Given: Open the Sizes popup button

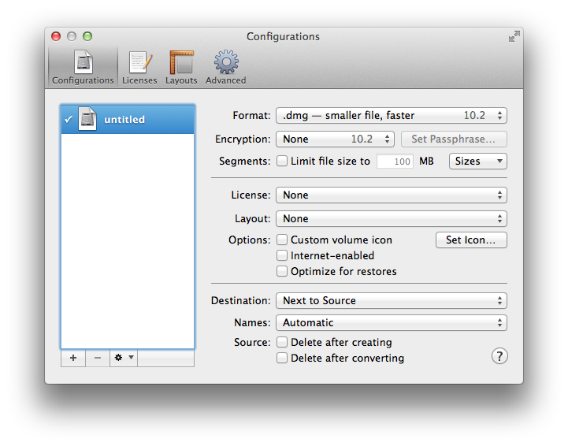Looking at the screenshot, I should click(x=477, y=162).
